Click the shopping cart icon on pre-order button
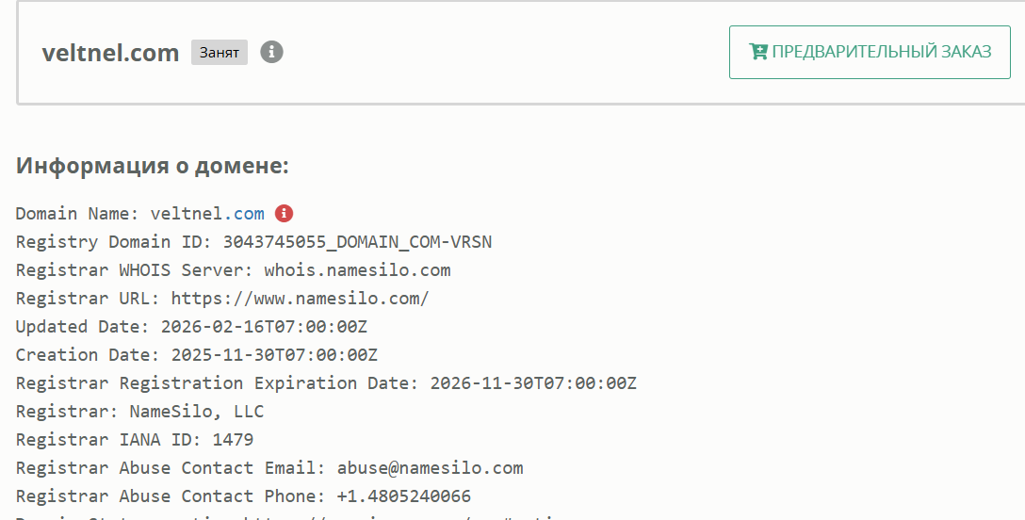 point(757,52)
